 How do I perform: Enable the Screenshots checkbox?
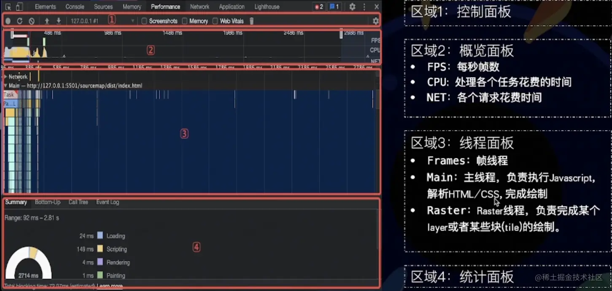point(144,21)
